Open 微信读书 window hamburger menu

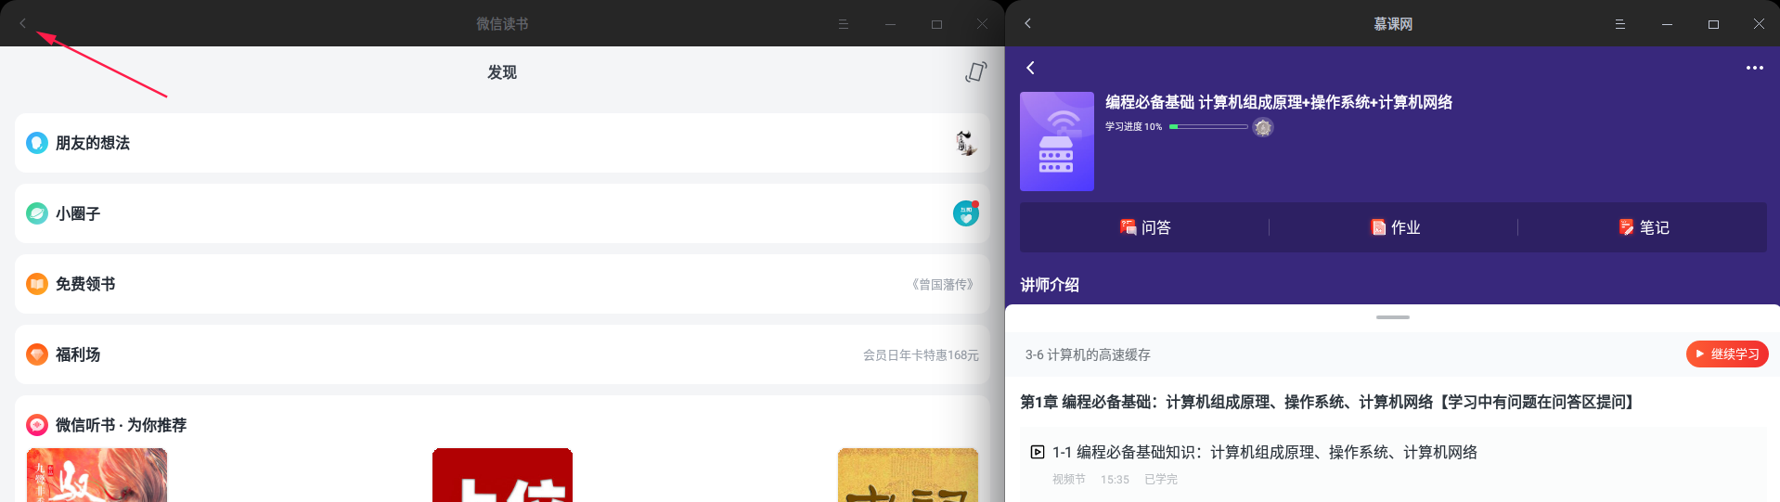coord(844,24)
